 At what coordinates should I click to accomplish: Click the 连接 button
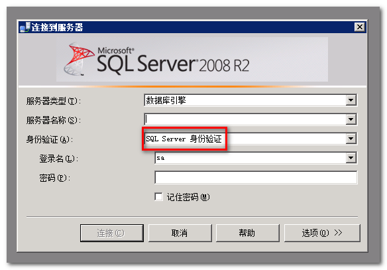pos(112,233)
